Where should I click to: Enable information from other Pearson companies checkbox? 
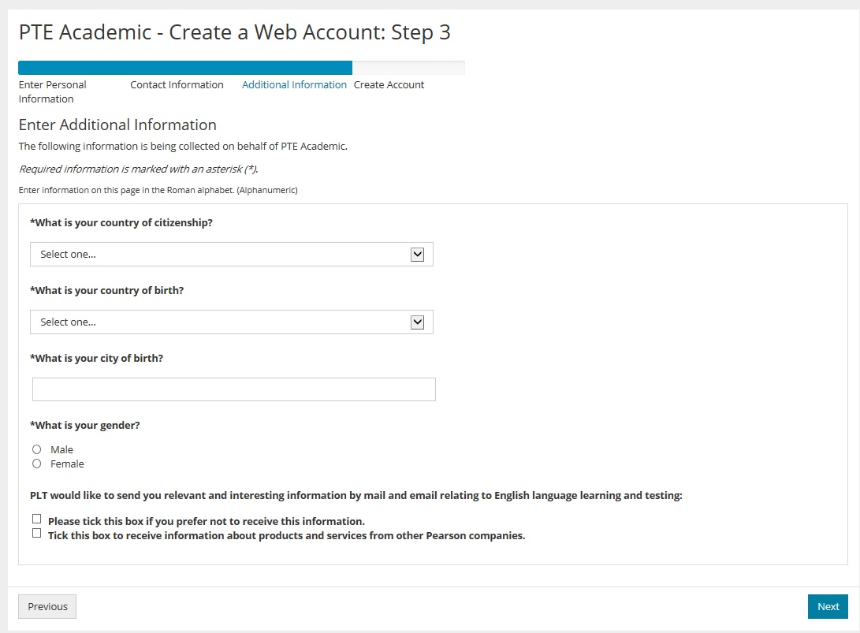click(37, 533)
